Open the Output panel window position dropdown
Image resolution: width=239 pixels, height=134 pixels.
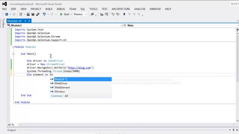click(x=230, y=130)
